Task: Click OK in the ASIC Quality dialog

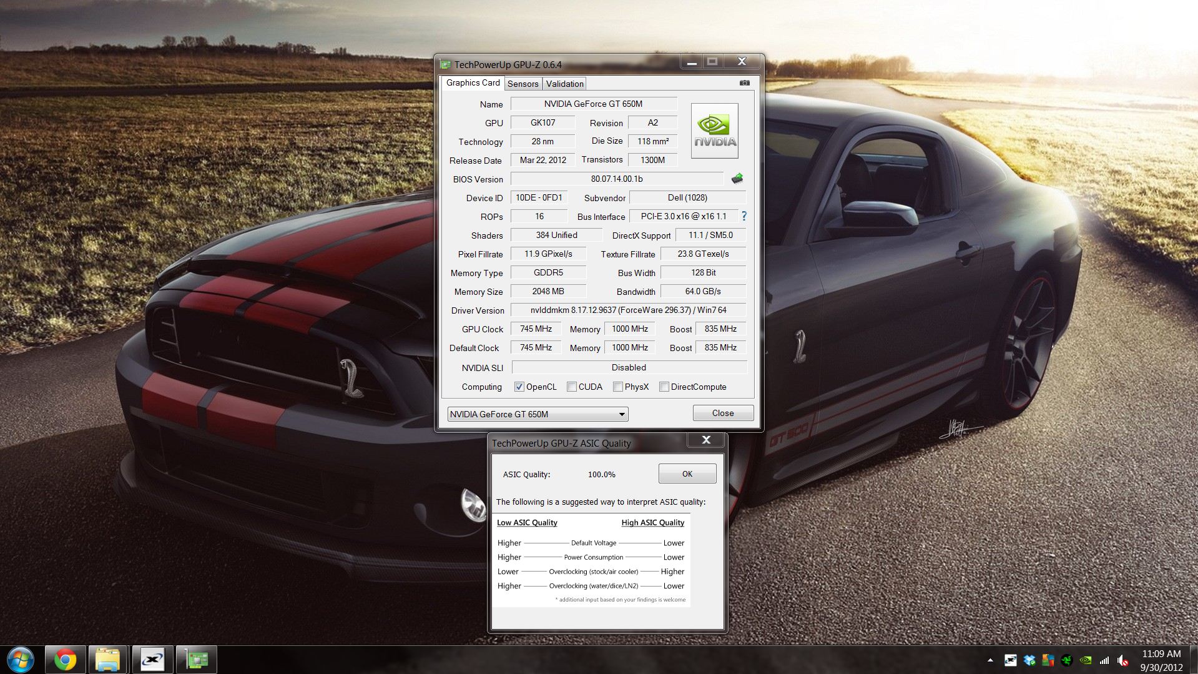Action: [687, 473]
